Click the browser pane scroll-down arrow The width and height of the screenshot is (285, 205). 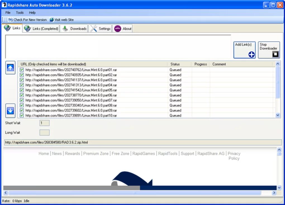(x=279, y=188)
